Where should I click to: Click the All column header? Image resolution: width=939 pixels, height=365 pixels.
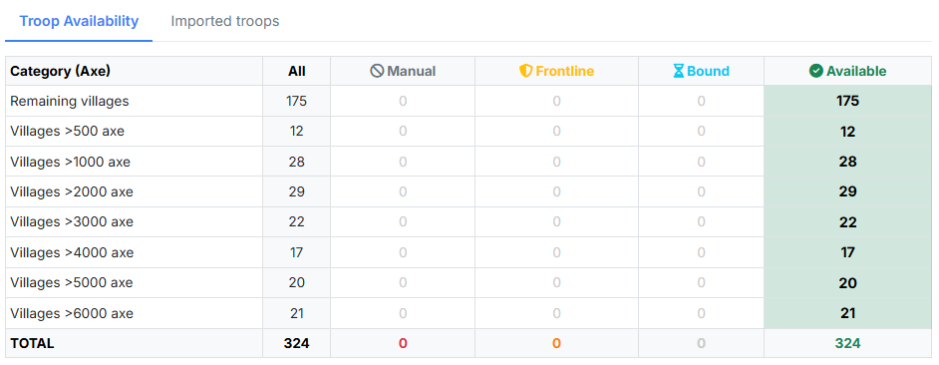click(296, 72)
